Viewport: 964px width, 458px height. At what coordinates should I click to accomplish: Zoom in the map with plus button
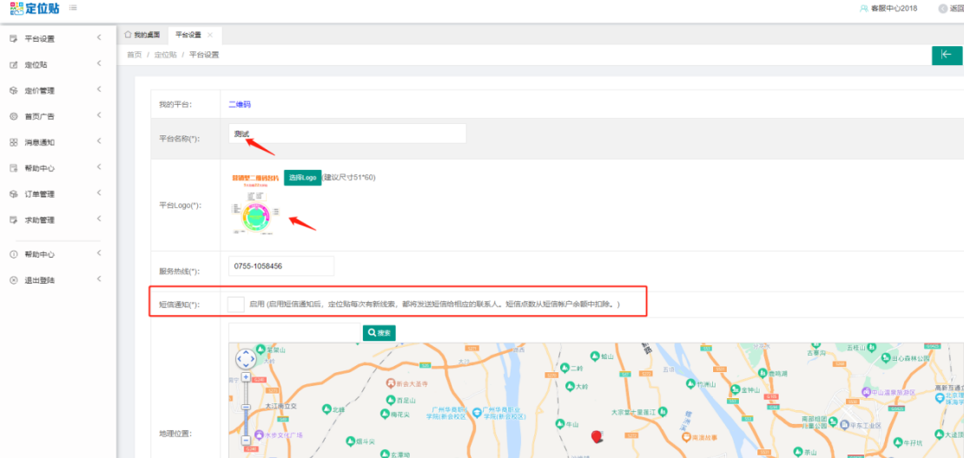pyautogui.click(x=247, y=377)
